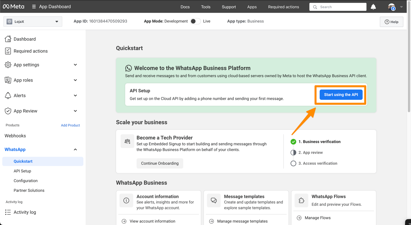
Task: Click the Manage Flows link
Action: point(317,218)
